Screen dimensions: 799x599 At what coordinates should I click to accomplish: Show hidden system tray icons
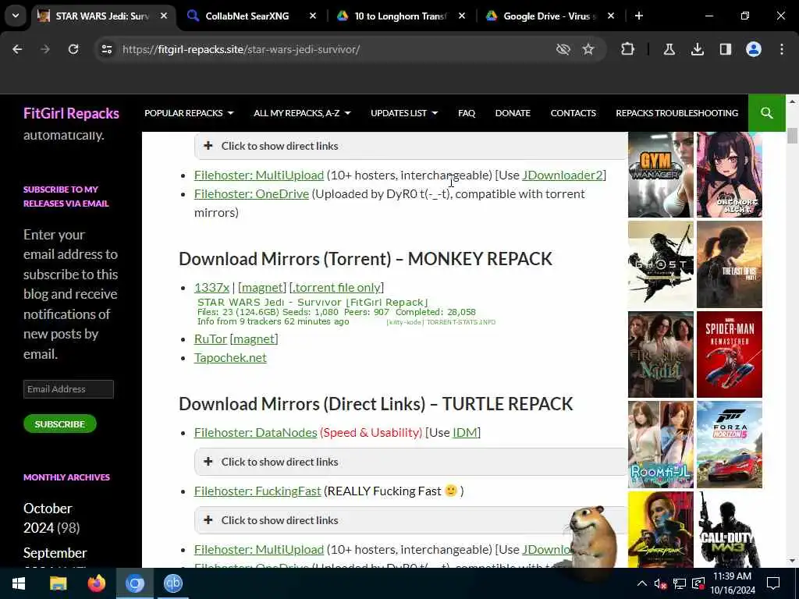[642, 583]
